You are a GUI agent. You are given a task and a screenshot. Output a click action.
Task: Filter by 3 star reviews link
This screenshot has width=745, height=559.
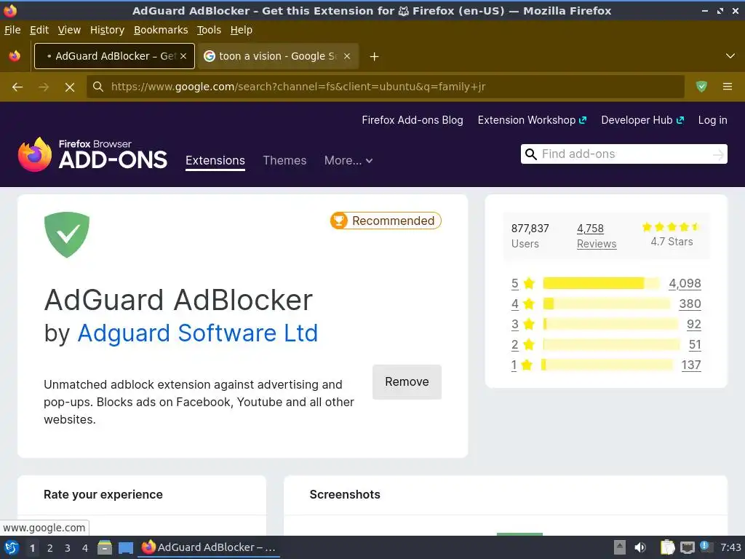tap(514, 324)
